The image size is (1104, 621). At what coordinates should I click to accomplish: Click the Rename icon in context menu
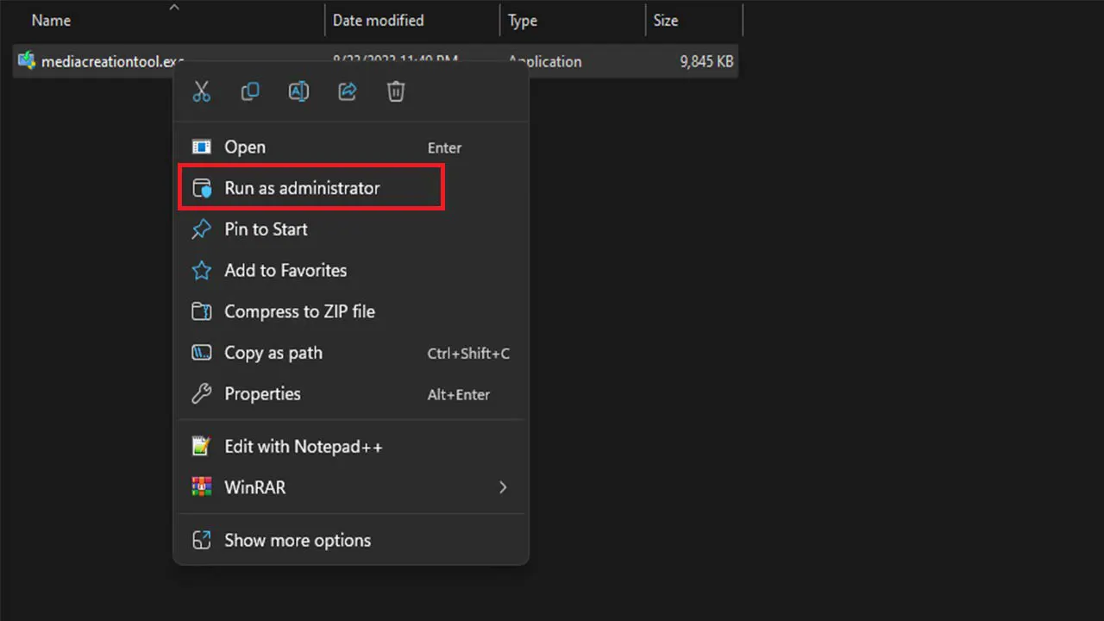coord(298,91)
